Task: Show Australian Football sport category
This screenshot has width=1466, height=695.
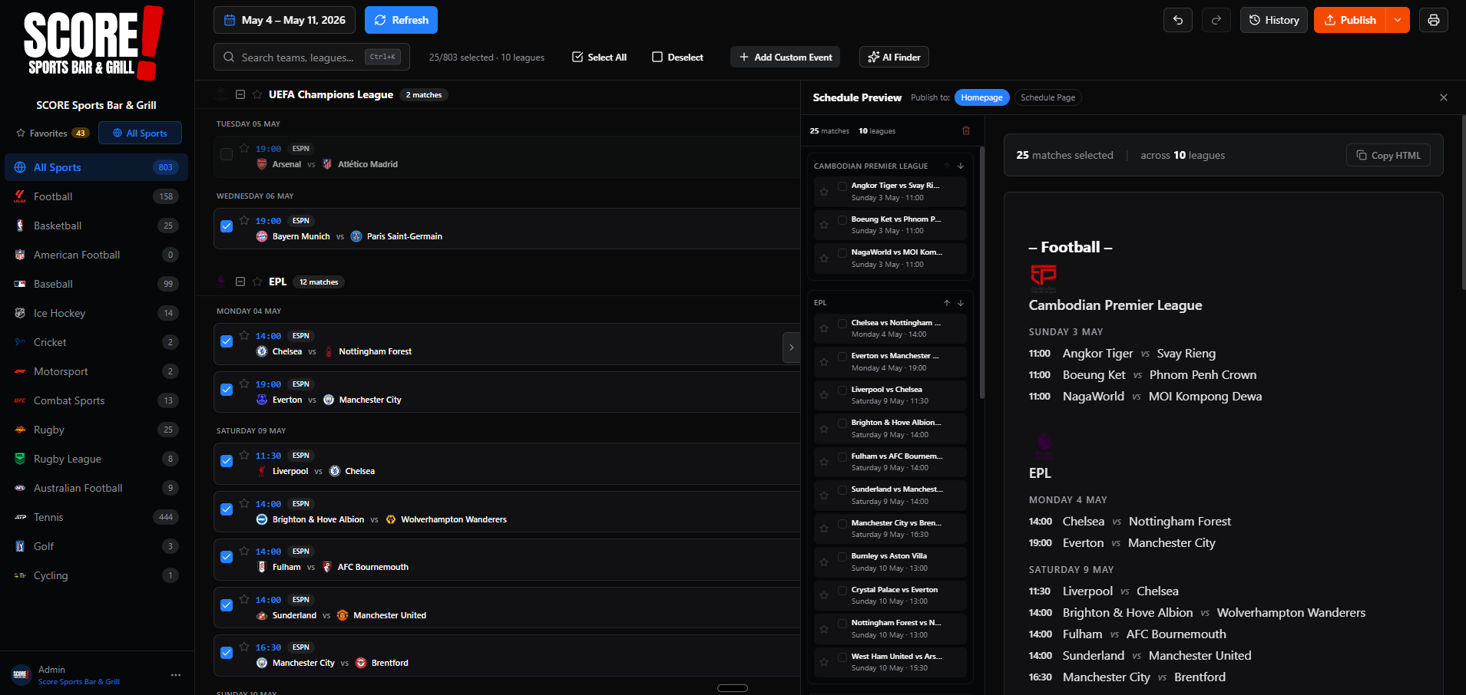Action: tap(96, 488)
